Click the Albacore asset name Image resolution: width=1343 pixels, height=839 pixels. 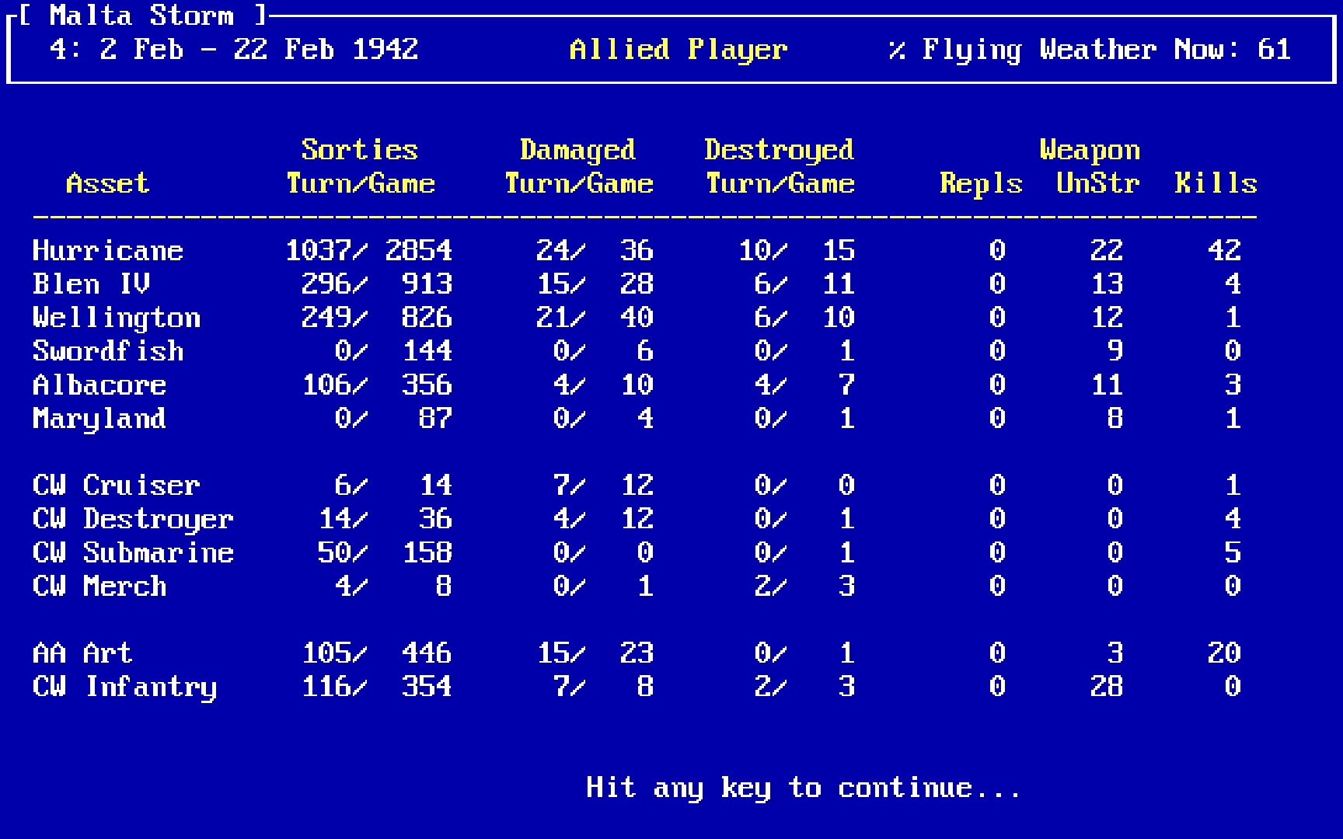click(99, 385)
